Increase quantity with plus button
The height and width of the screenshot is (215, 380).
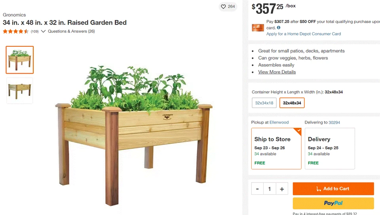tap(282, 189)
